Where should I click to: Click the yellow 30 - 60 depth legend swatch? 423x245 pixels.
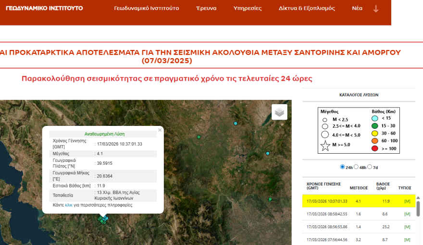[375, 134]
